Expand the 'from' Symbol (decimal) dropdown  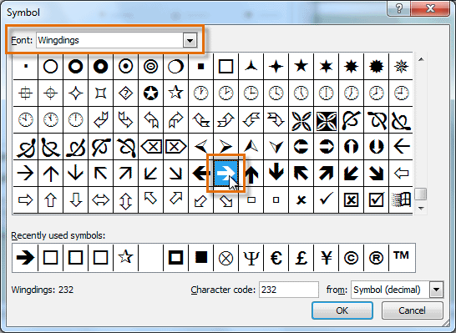pos(436,290)
